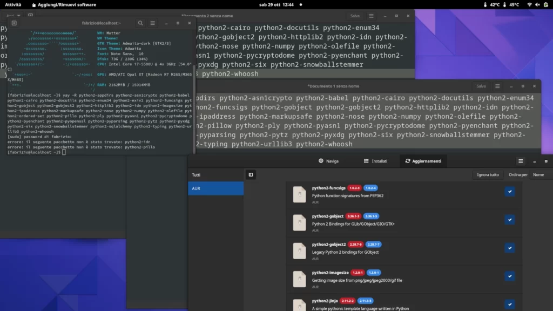Screen dimensions: 553x311
Task: Click Salva in Documento 1 window
Action: point(481,86)
